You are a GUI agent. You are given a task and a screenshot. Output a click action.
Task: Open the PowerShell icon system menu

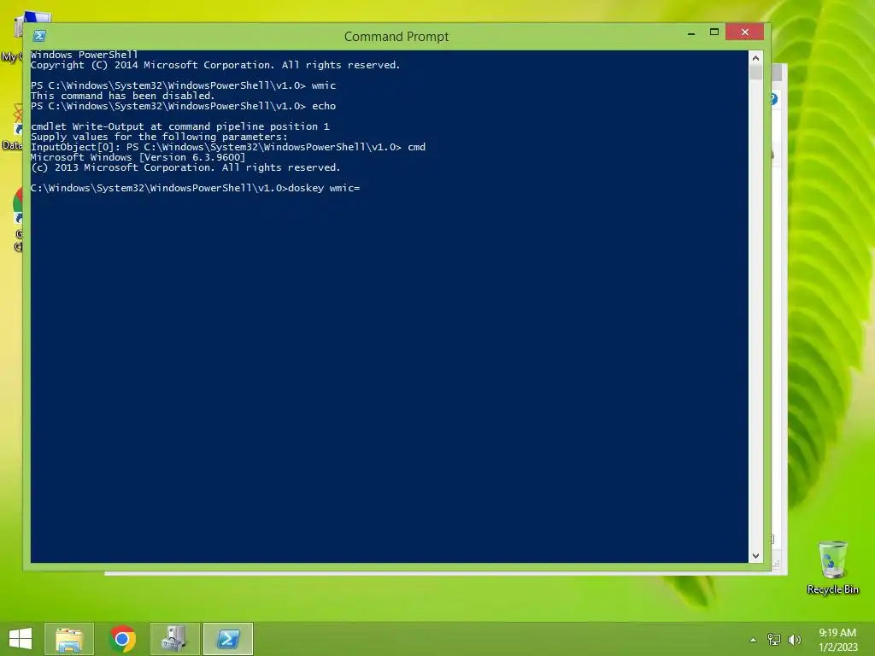(x=39, y=36)
